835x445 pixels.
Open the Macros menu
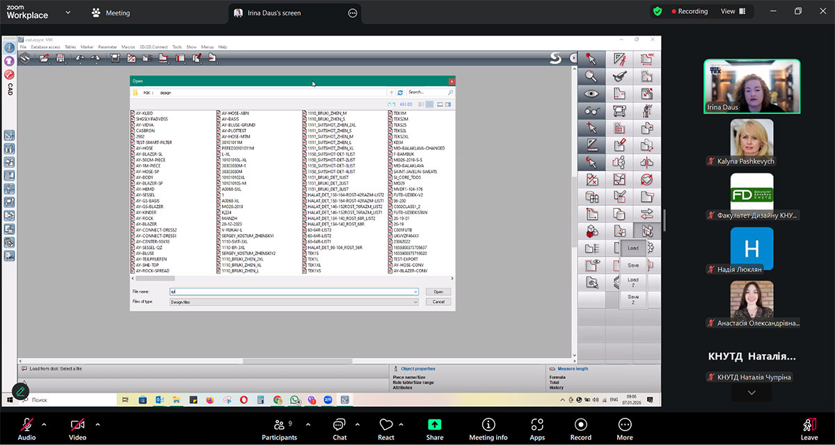[128, 47]
